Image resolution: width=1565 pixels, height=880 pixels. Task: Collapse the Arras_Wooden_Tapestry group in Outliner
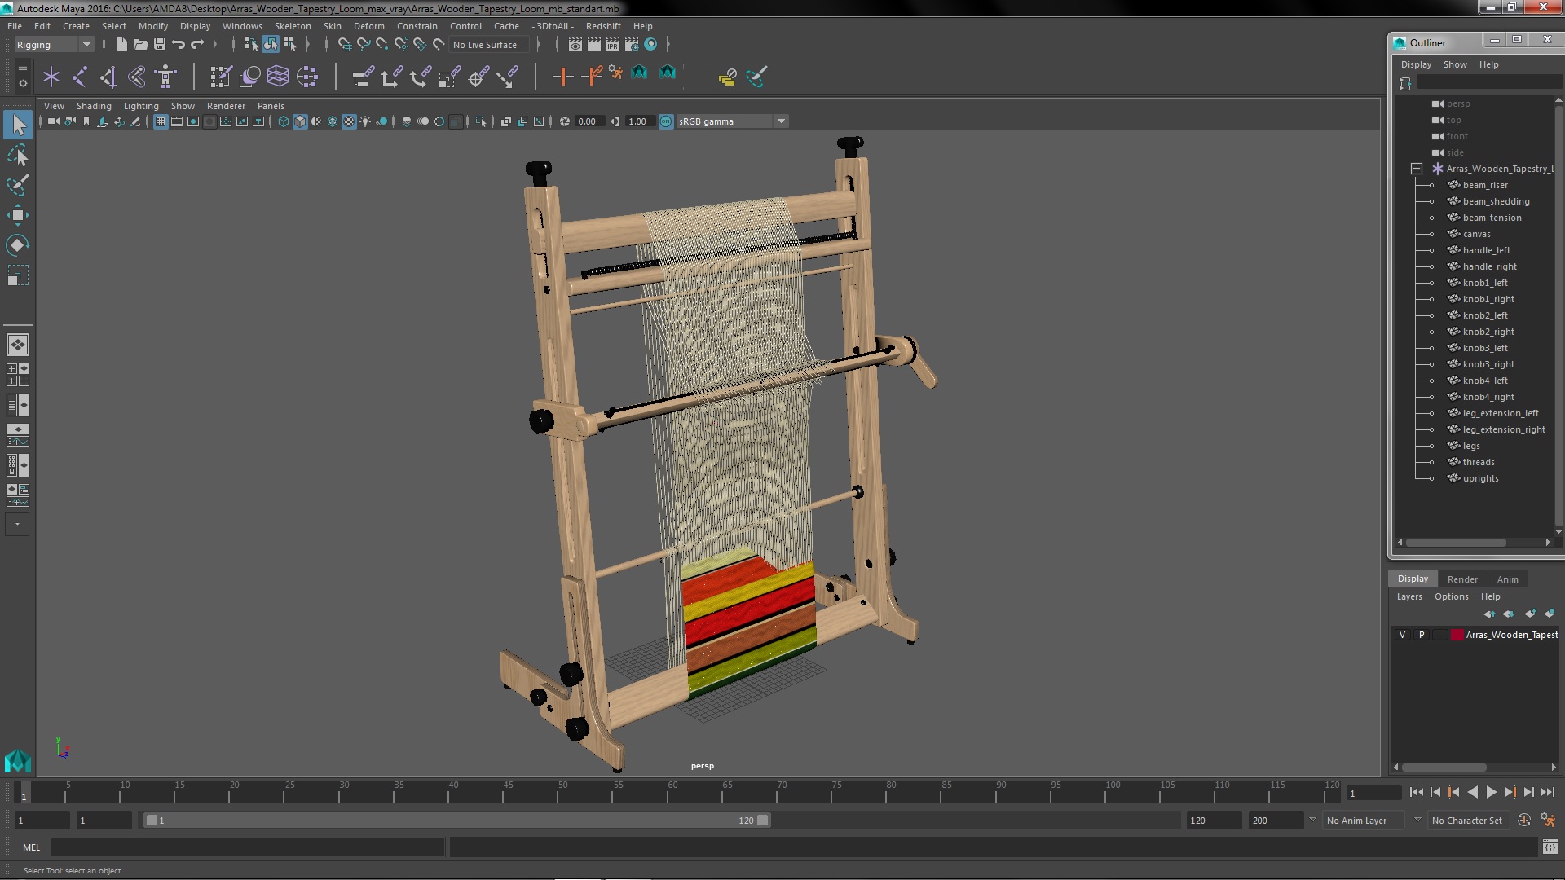(1417, 169)
